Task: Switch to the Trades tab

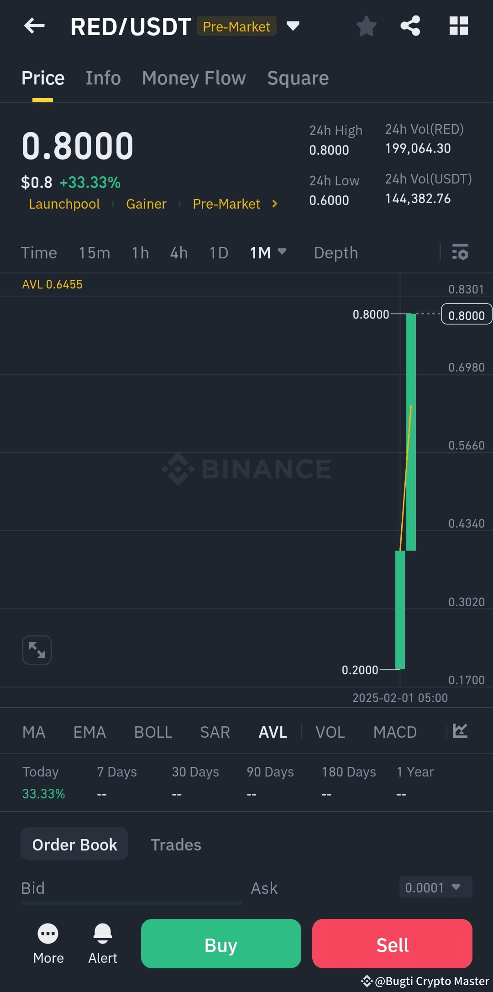Action: [176, 845]
